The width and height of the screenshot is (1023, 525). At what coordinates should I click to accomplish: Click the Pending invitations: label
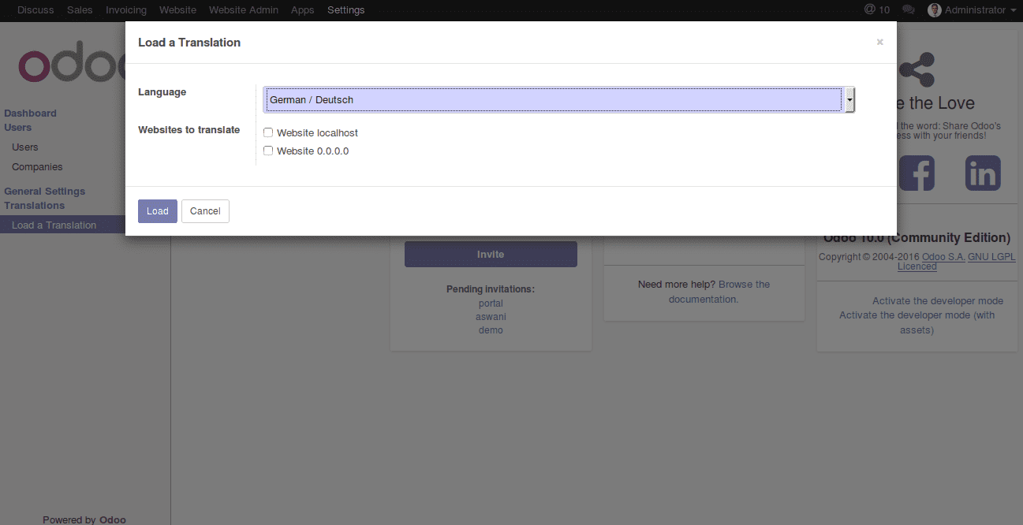pyautogui.click(x=491, y=289)
